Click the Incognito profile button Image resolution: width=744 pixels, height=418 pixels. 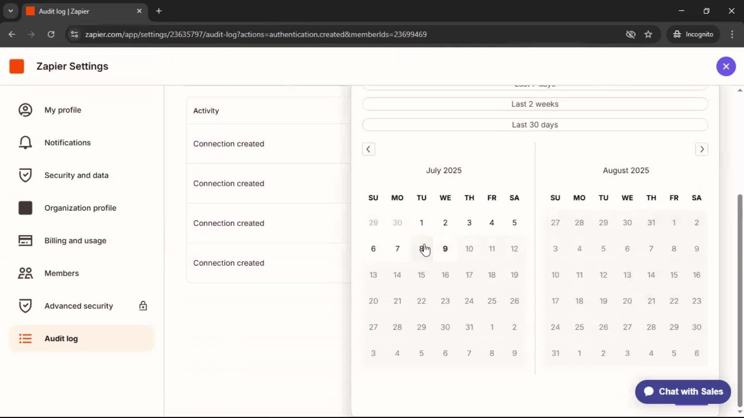click(x=693, y=34)
